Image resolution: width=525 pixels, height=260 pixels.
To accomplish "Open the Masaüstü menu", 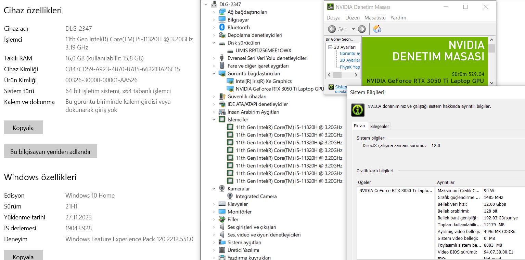I will [375, 18].
